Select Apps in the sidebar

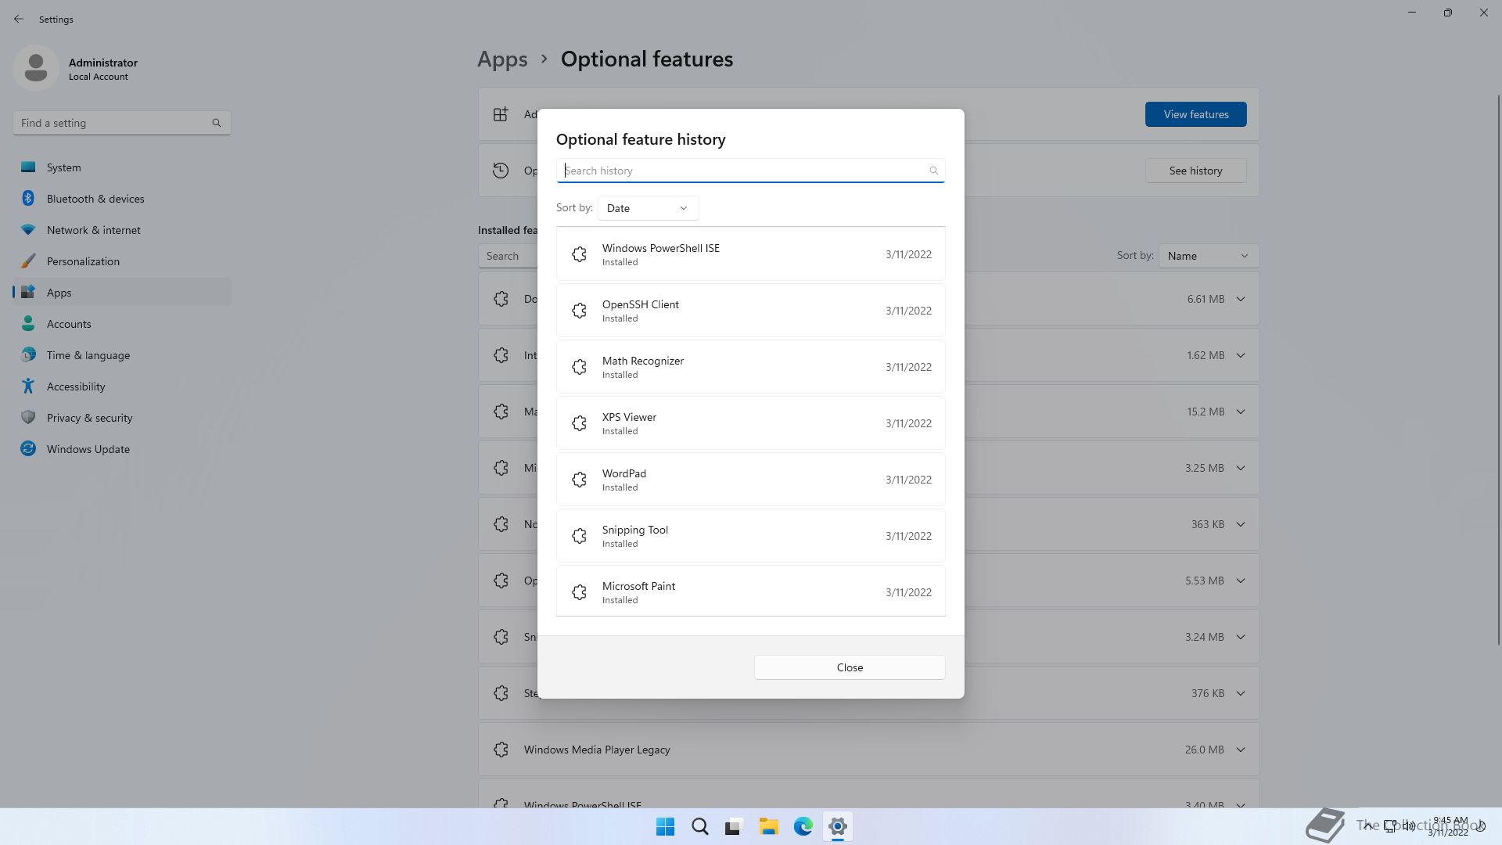122,293
